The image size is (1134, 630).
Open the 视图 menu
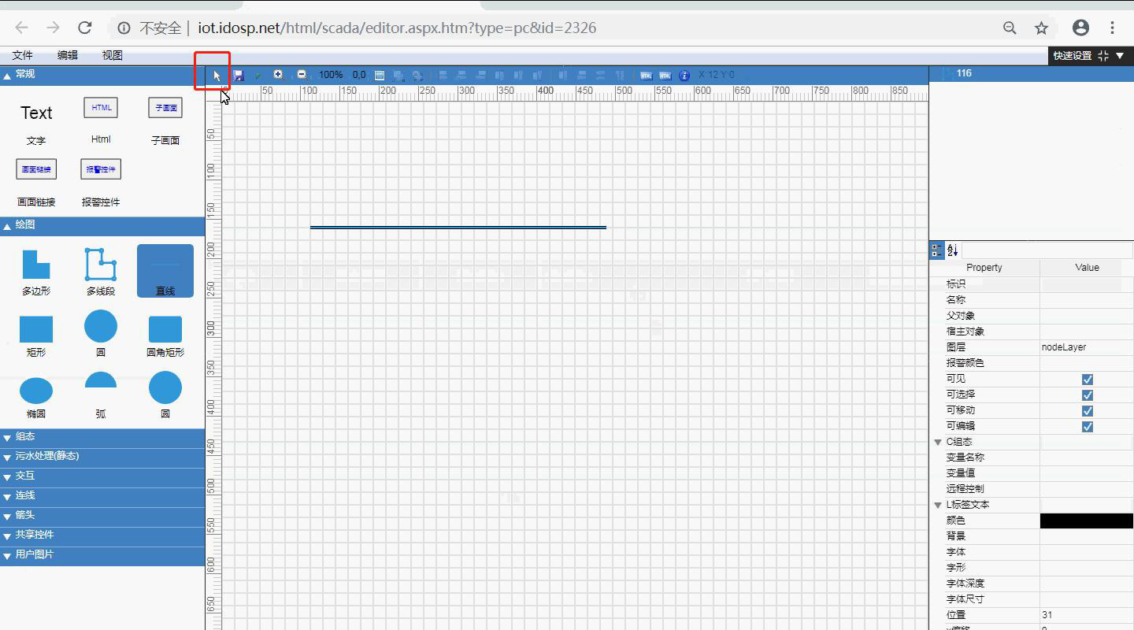coord(112,56)
